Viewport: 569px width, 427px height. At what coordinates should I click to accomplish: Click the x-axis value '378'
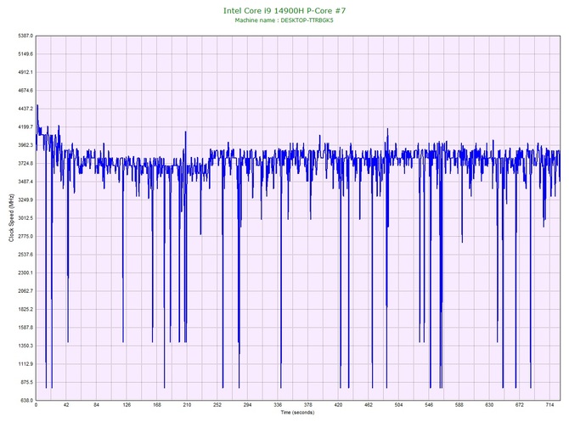pyautogui.click(x=307, y=405)
